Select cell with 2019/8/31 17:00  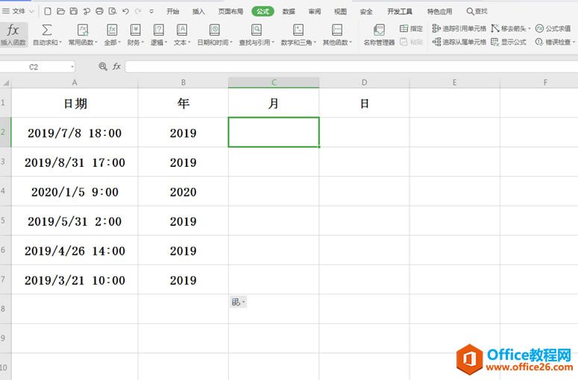pos(75,162)
